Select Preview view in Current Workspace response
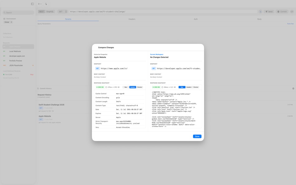296x185 pixels. coord(196,87)
